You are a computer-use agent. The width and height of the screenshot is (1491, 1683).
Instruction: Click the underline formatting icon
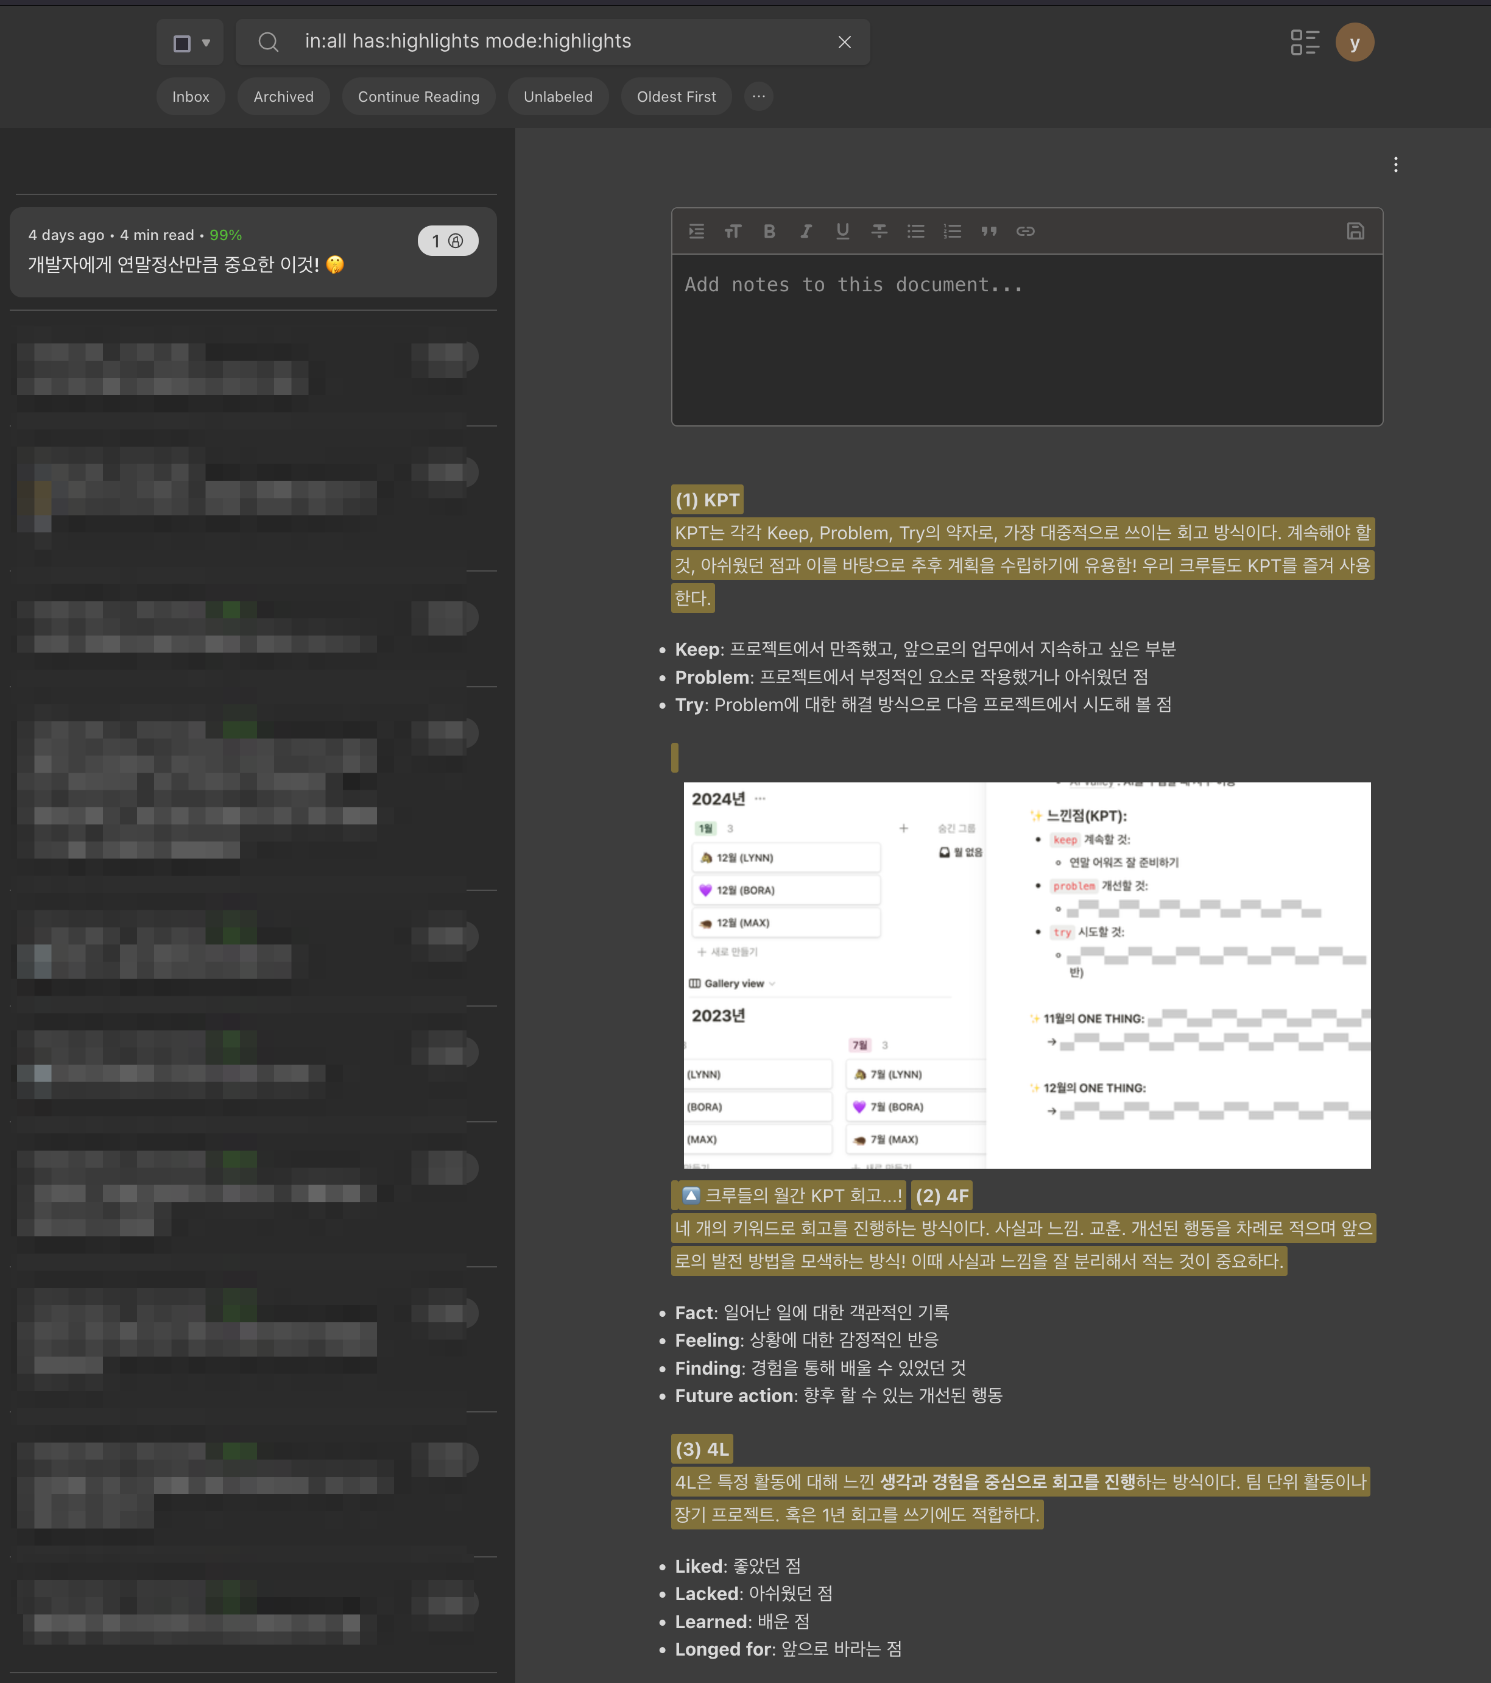pos(842,232)
